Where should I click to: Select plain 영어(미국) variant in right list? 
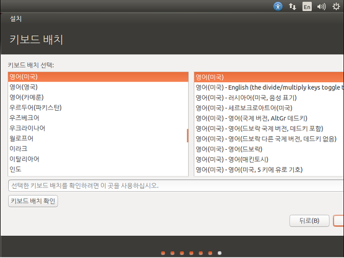pyautogui.click(x=269, y=77)
